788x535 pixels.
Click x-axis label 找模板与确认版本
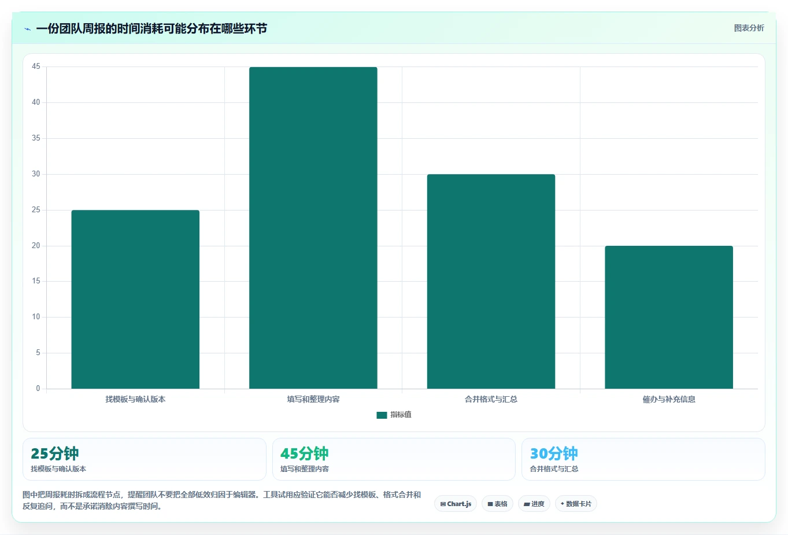[x=135, y=399]
